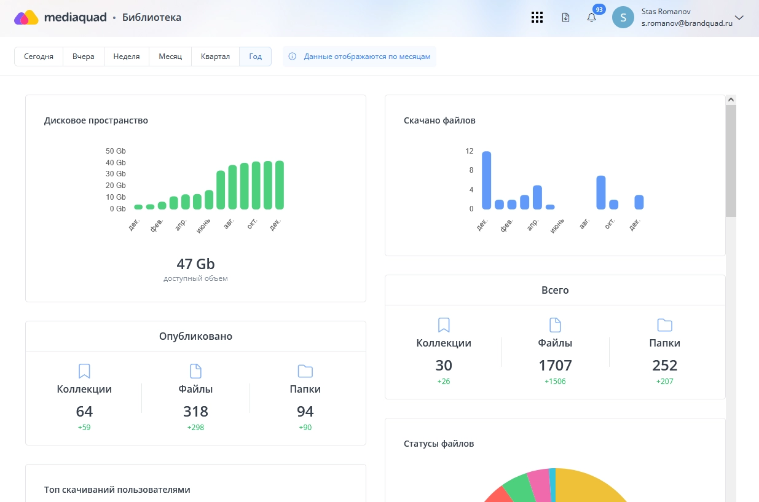Expand the user account dropdown chevron
This screenshot has width=759, height=502.
click(739, 18)
